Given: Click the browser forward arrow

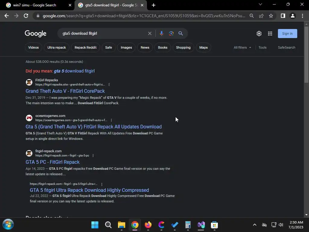Looking at the screenshot, I should pos(16,16).
